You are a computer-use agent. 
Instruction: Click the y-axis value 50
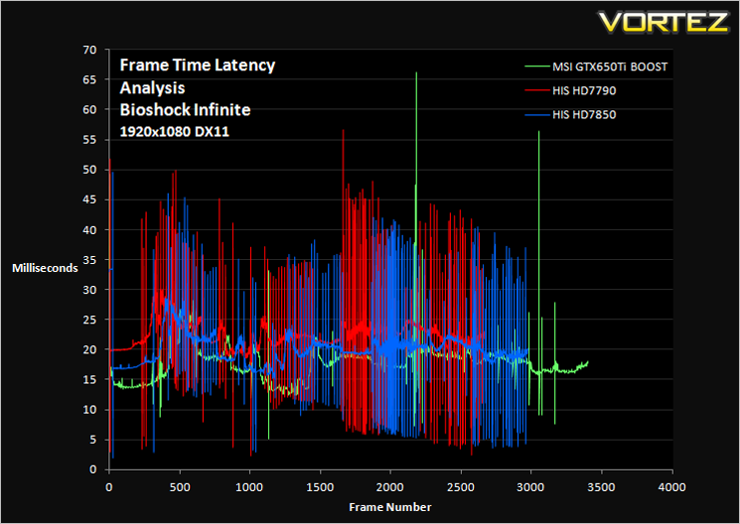[x=89, y=170]
